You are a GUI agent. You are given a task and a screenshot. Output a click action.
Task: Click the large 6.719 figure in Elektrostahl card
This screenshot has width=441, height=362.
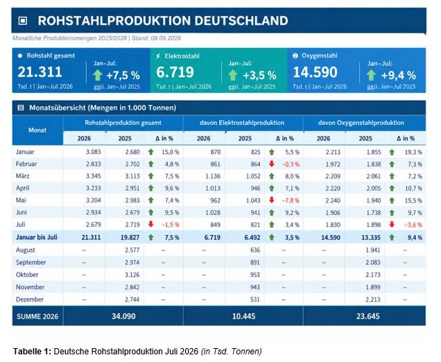point(175,72)
